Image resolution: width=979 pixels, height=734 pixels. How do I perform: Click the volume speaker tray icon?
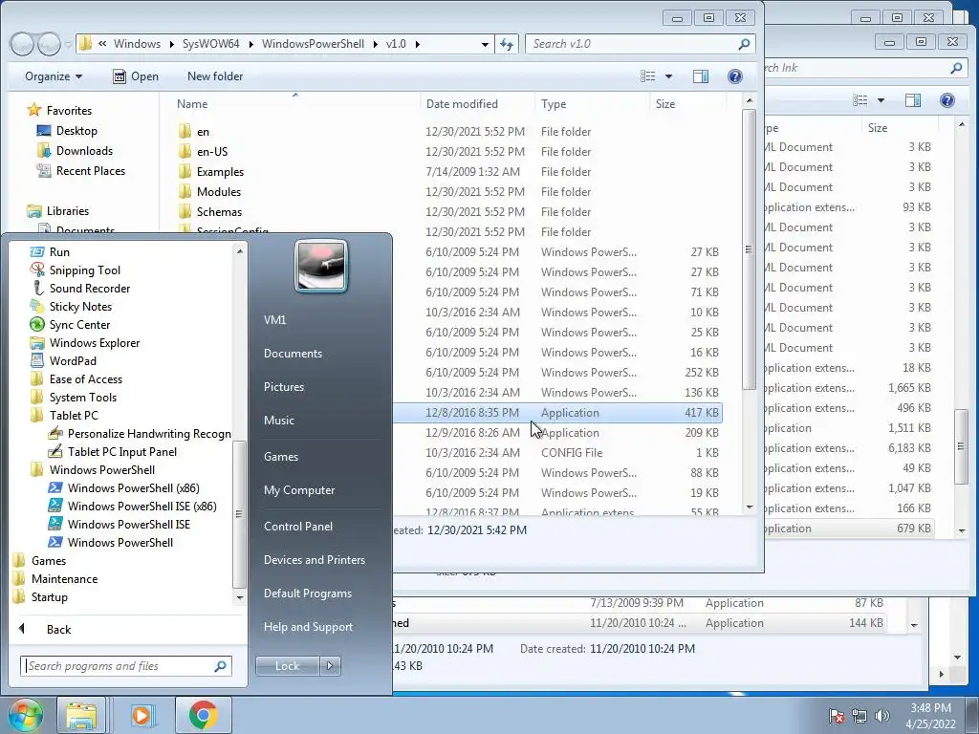pyautogui.click(x=882, y=716)
